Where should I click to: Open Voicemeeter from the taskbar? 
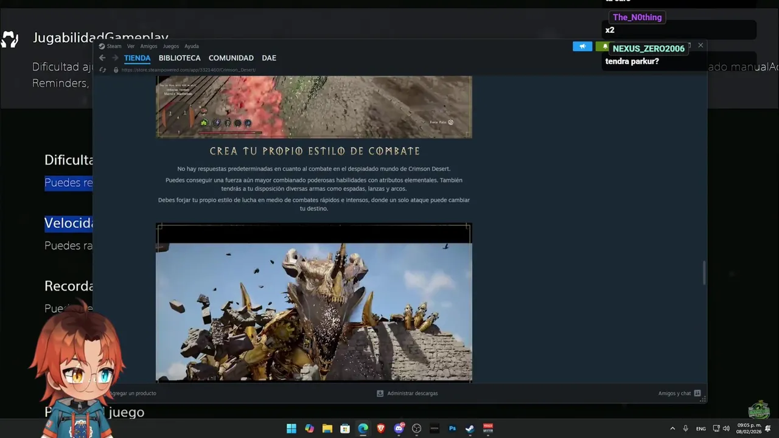(x=488, y=428)
